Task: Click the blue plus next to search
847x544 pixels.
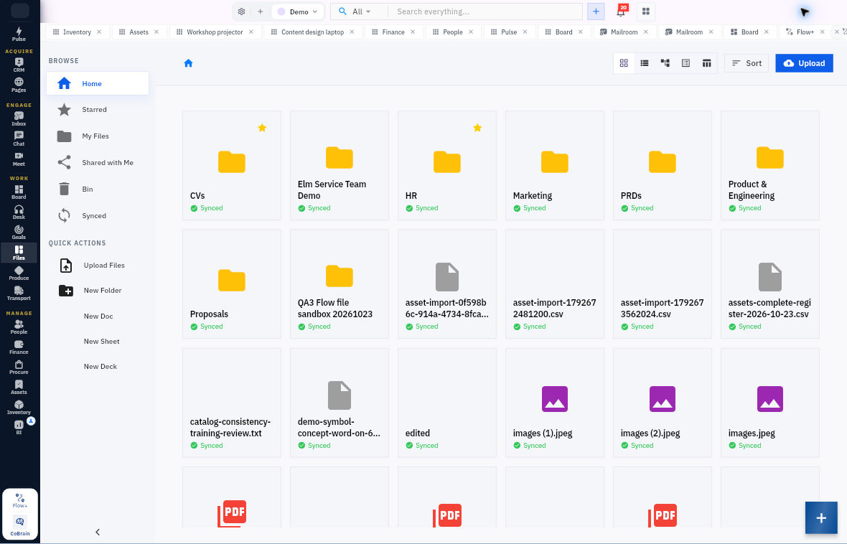Action: click(596, 11)
